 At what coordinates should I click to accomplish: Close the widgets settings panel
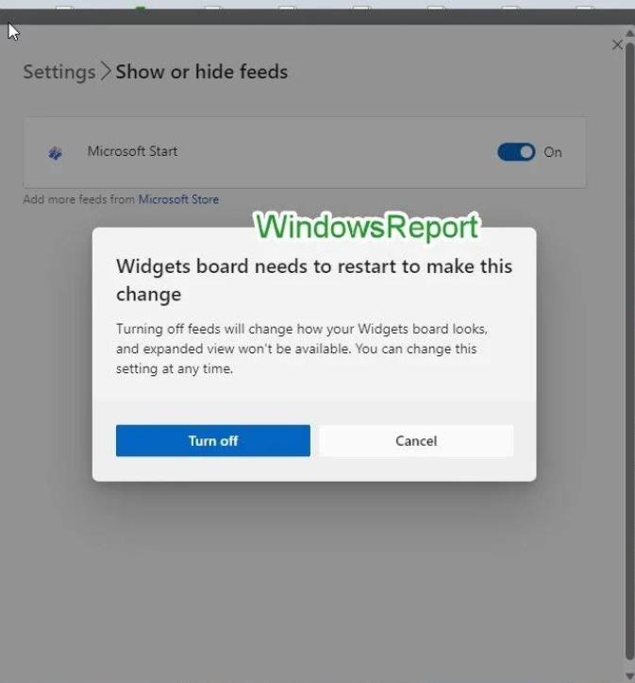point(617,44)
